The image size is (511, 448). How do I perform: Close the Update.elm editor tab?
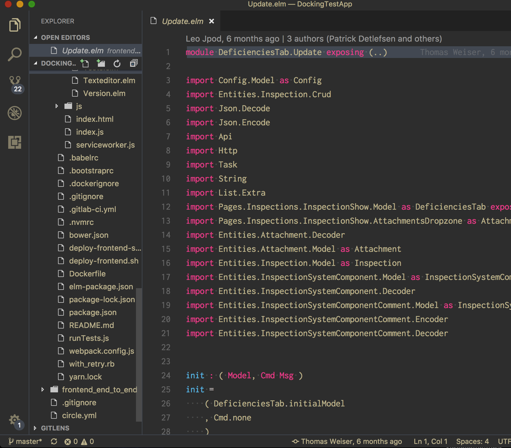(212, 21)
